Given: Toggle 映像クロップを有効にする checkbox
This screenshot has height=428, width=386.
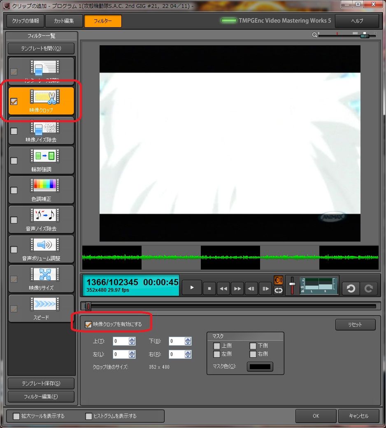Looking at the screenshot, I should coord(88,324).
